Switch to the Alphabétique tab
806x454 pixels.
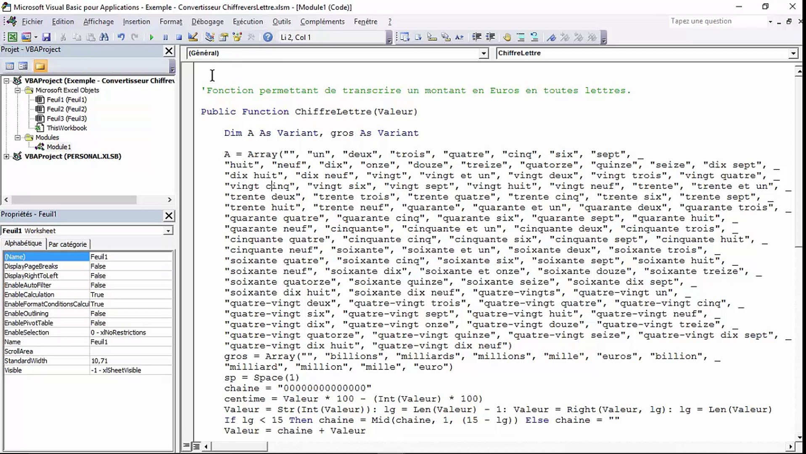23,243
